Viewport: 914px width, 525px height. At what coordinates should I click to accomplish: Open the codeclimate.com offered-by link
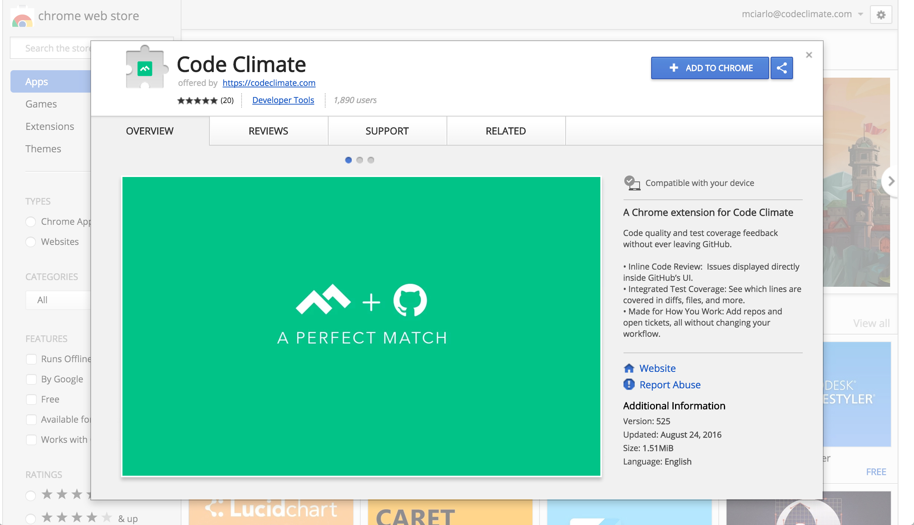coord(269,83)
